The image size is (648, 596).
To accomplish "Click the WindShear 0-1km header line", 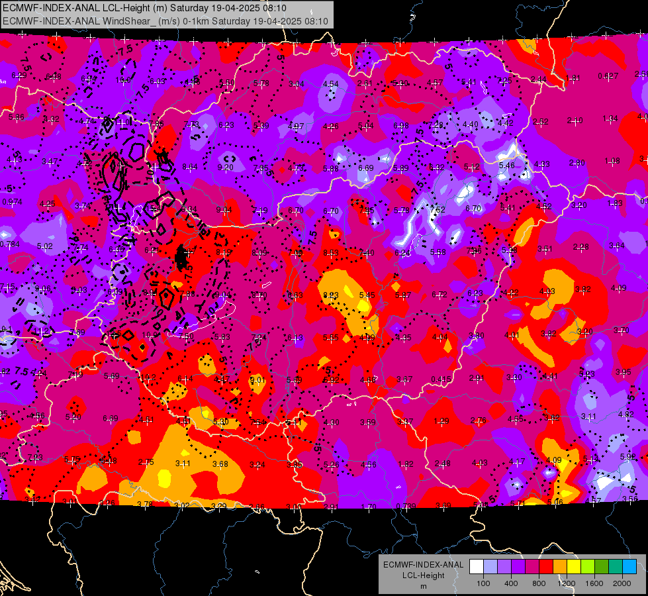I will coord(165,21).
